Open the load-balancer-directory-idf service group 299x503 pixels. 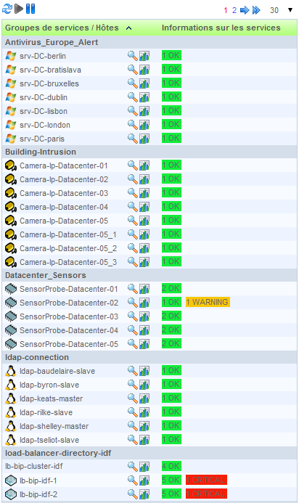tap(58, 453)
